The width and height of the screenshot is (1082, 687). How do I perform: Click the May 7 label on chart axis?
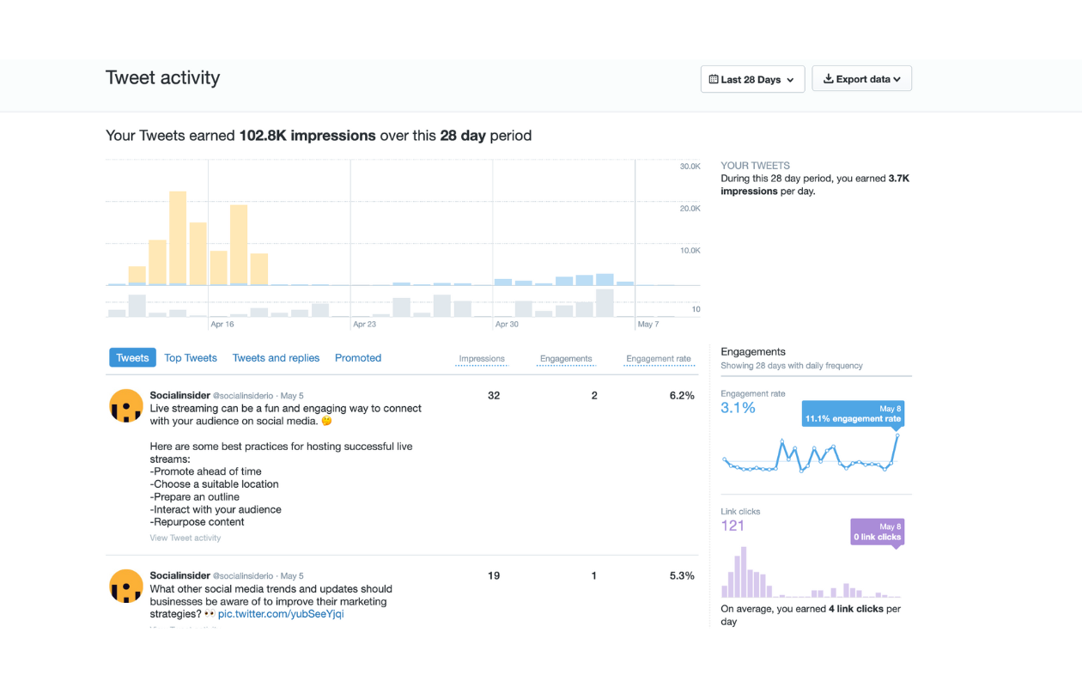coord(648,325)
